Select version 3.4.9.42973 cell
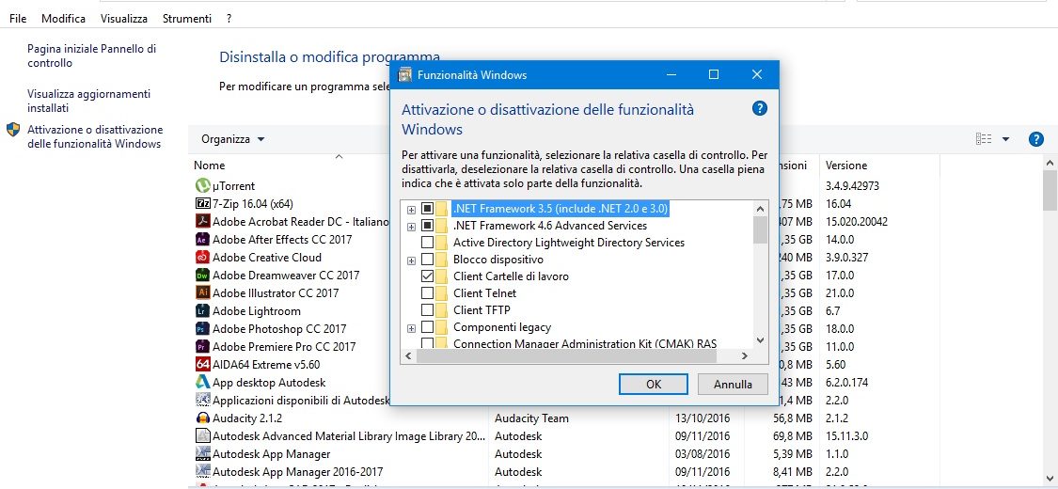 pyautogui.click(x=852, y=185)
